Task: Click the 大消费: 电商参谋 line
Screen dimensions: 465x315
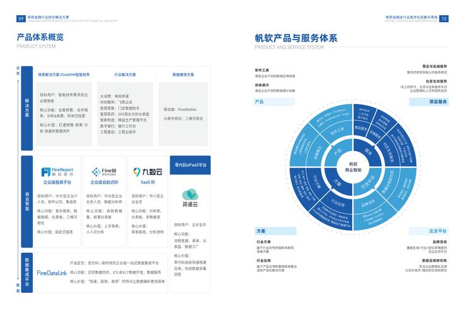Action: 114,96
